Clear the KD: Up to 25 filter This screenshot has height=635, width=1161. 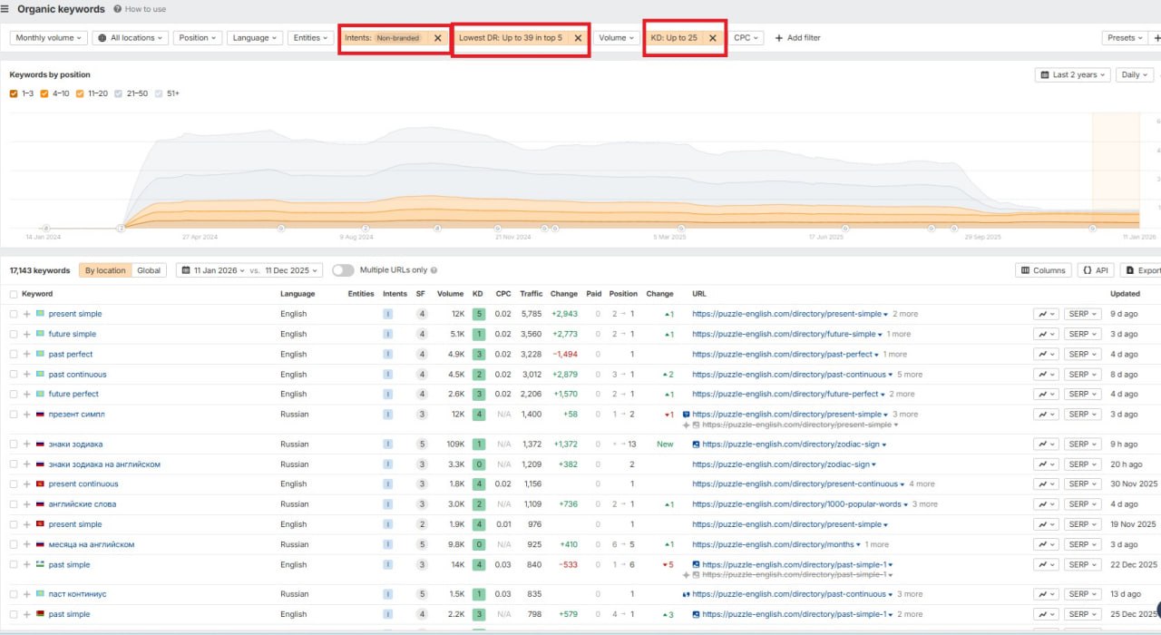(712, 38)
